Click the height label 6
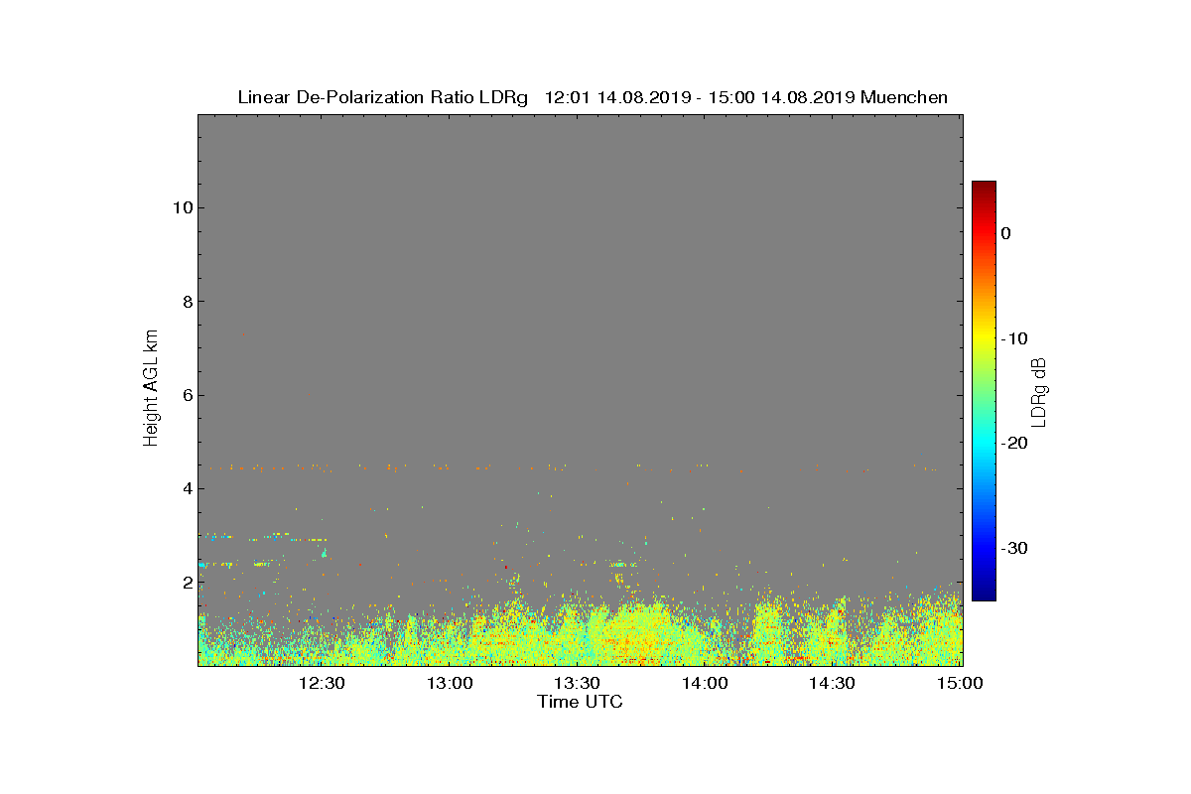1191x794 pixels. [x=186, y=395]
